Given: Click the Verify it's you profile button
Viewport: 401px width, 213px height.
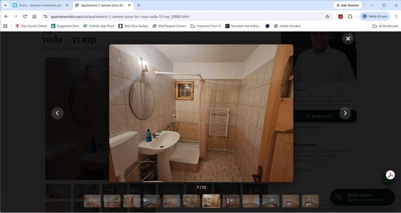Looking at the screenshot, I should (375, 16).
